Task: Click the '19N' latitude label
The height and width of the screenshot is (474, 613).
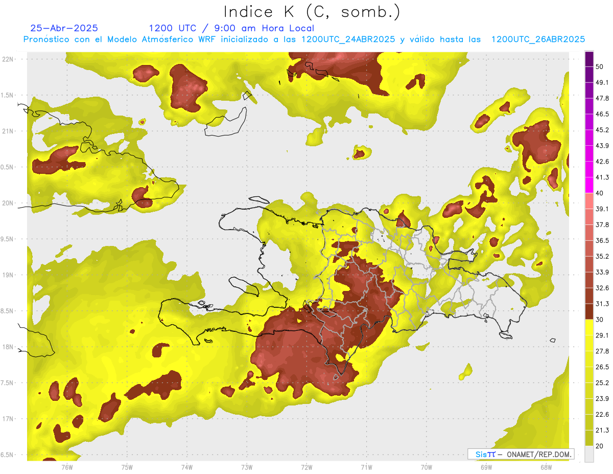Action: click(8, 275)
